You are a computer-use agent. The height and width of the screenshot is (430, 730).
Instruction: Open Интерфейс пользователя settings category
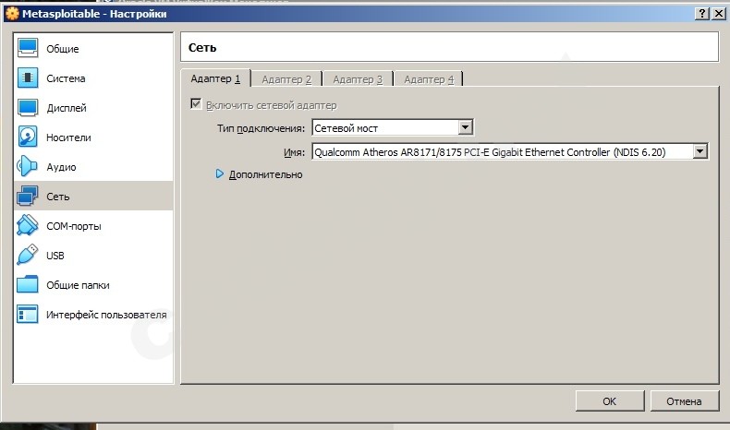coord(93,315)
